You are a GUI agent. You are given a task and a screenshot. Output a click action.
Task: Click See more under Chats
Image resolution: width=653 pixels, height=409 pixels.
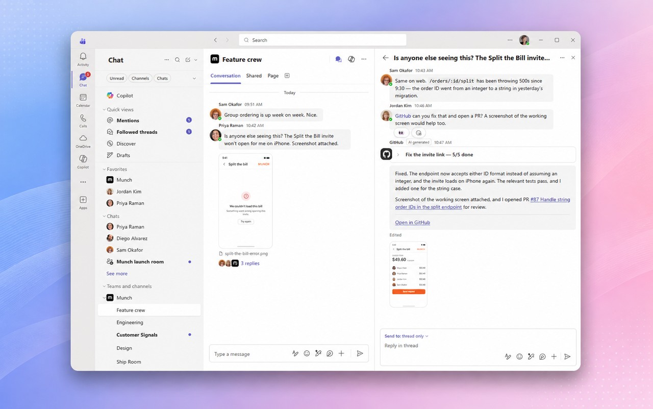[117, 274]
